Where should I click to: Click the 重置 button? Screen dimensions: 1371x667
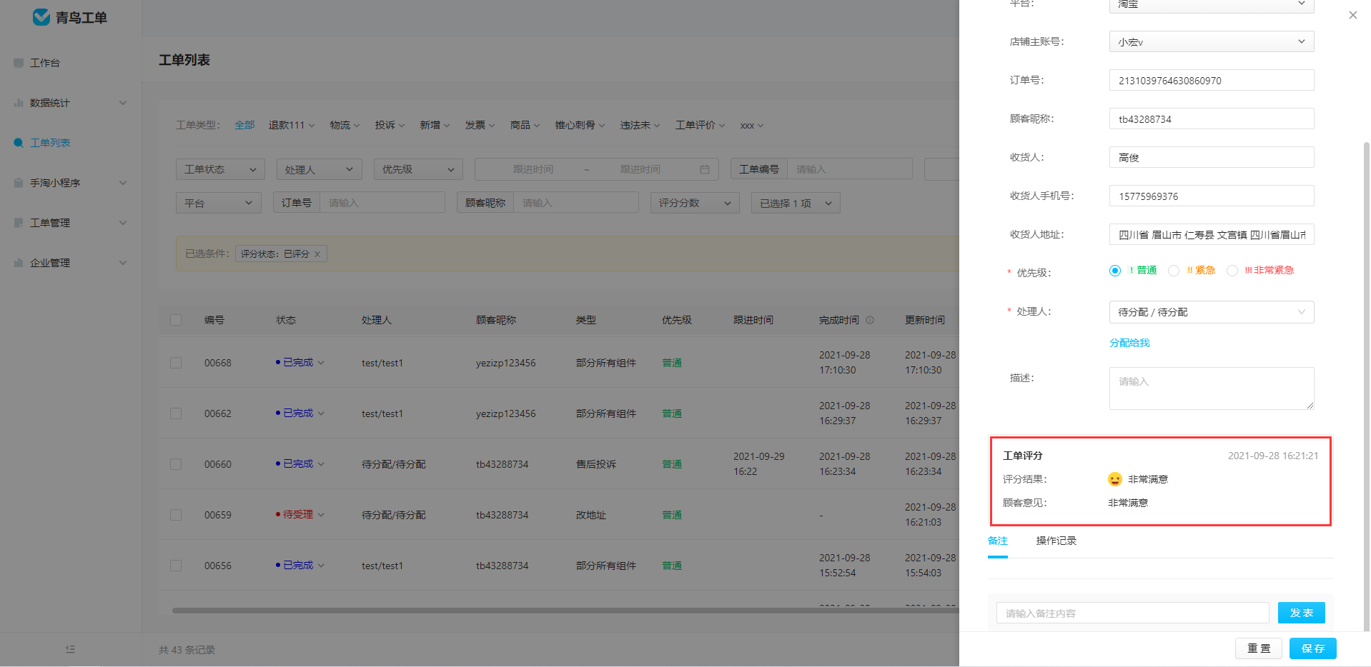(1259, 648)
